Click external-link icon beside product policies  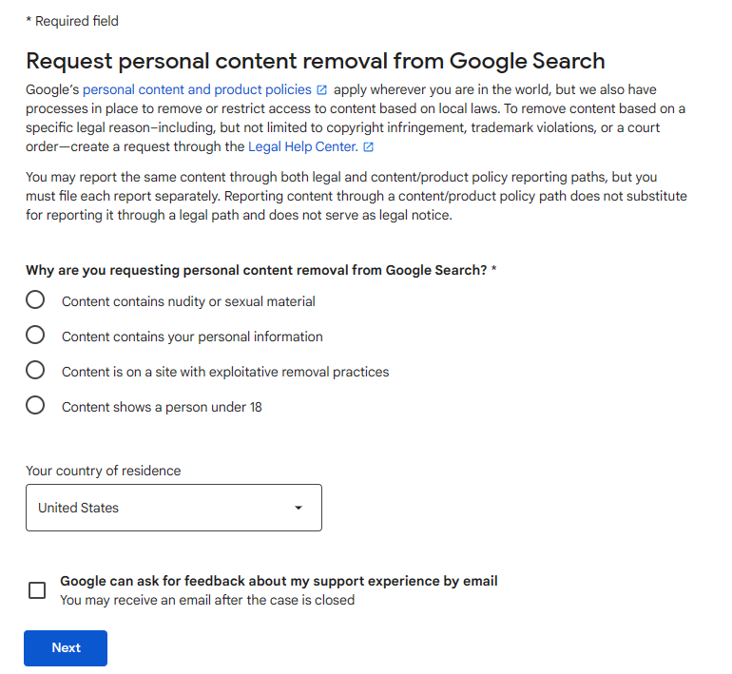(322, 90)
